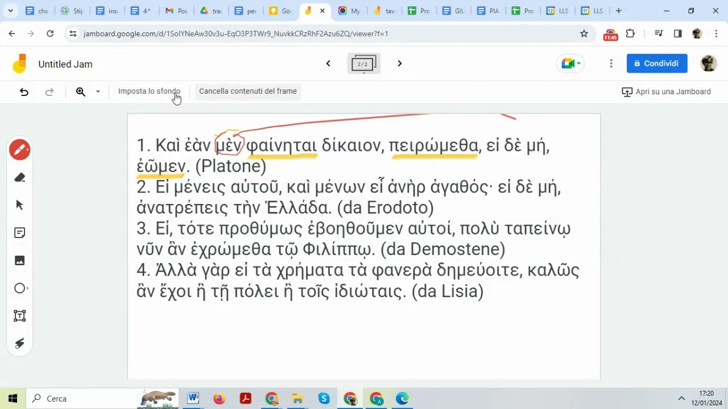Expand the frame bar thumbnail 2/2
728x409 pixels.
coord(363,64)
